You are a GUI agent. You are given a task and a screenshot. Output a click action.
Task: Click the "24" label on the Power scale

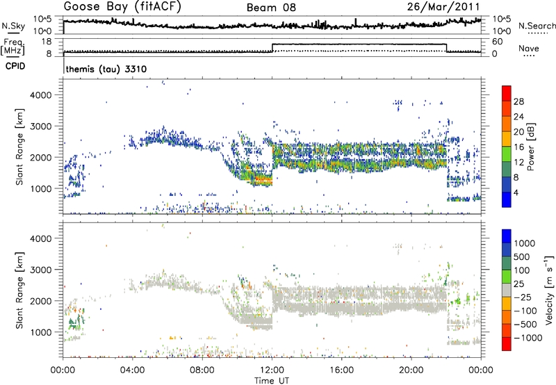[x=518, y=117]
